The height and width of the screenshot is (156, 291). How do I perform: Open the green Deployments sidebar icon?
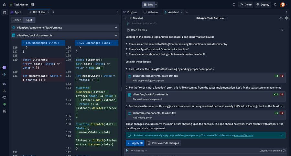pos(5,104)
